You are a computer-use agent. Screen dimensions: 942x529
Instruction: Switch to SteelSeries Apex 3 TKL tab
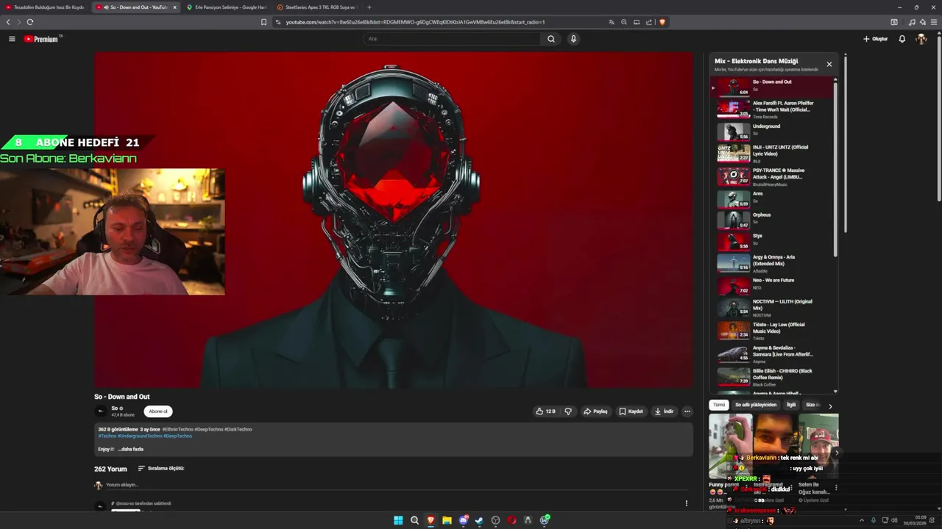click(x=316, y=7)
